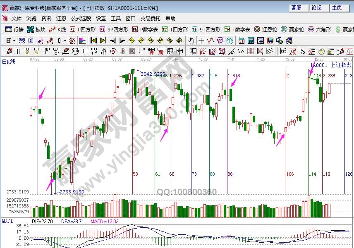Screen dimensions: 354x248
Task: Open the 江恩轮 Gann wheel tool
Action: [265, 29]
